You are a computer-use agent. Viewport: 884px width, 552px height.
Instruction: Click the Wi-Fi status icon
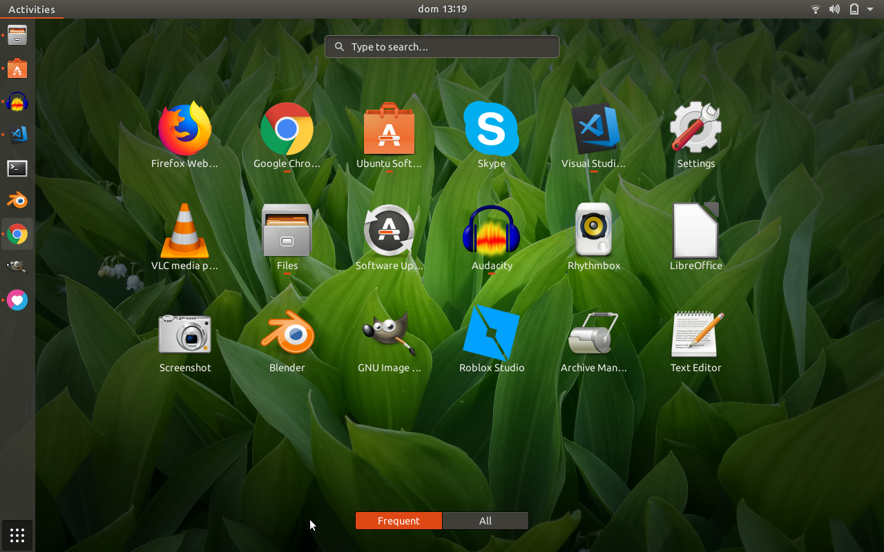coord(816,9)
